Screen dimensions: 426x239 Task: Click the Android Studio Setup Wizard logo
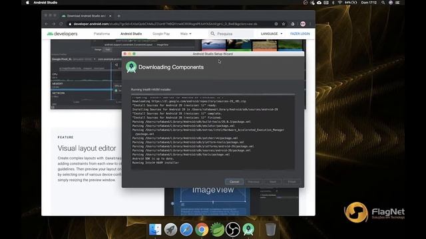(x=131, y=67)
